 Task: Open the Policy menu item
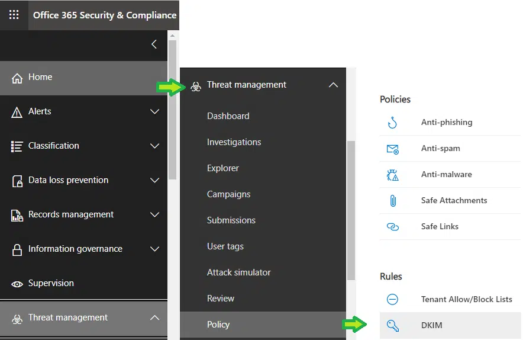click(218, 325)
